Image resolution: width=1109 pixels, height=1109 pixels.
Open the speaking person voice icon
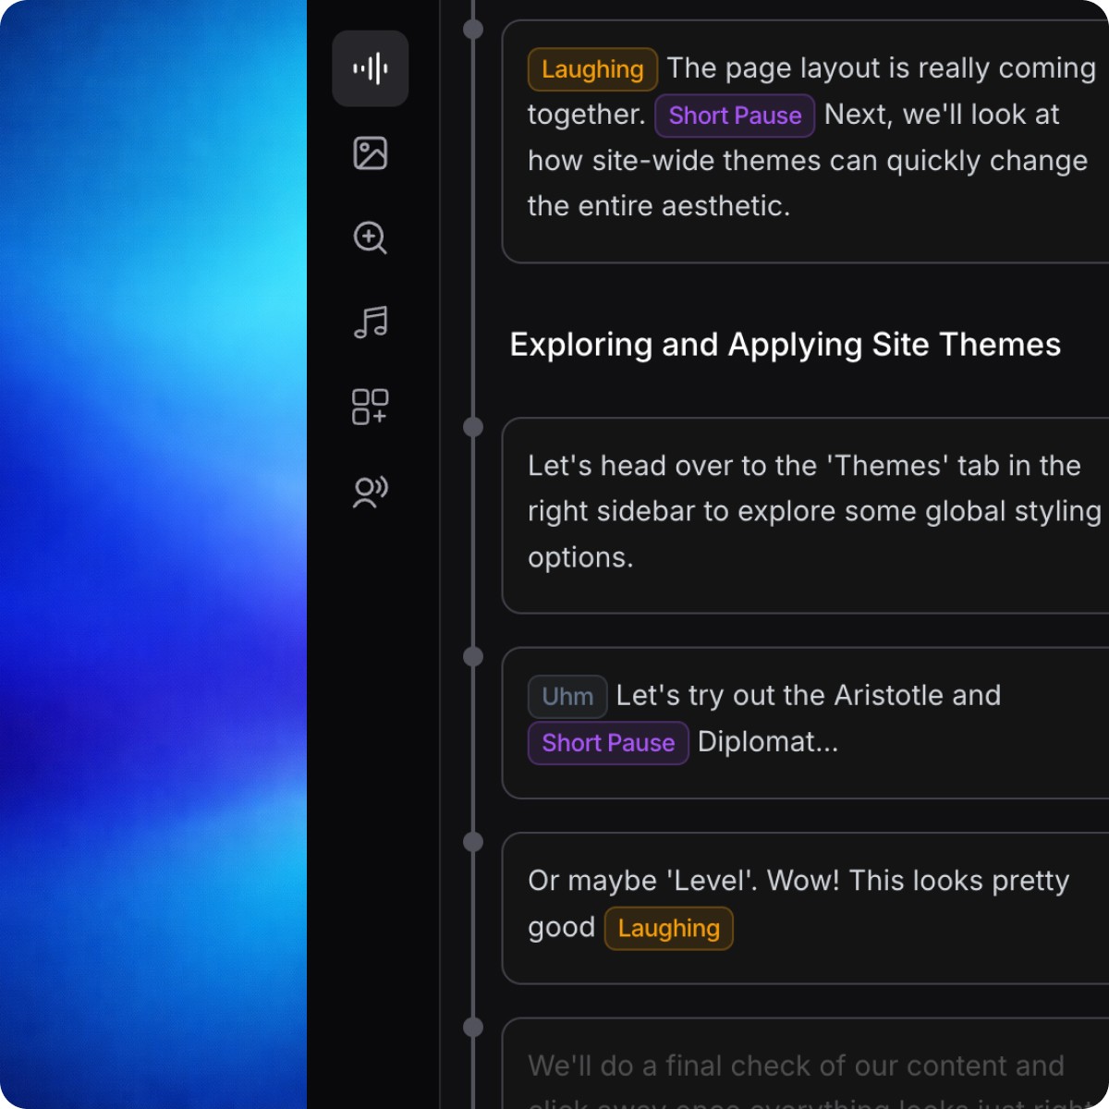pyautogui.click(x=371, y=492)
